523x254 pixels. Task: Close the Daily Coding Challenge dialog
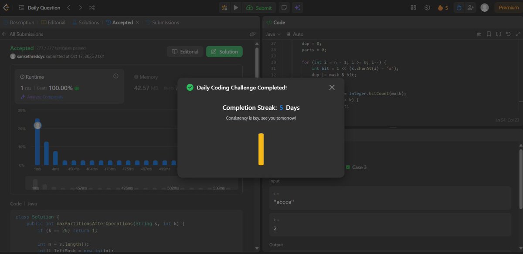point(332,88)
